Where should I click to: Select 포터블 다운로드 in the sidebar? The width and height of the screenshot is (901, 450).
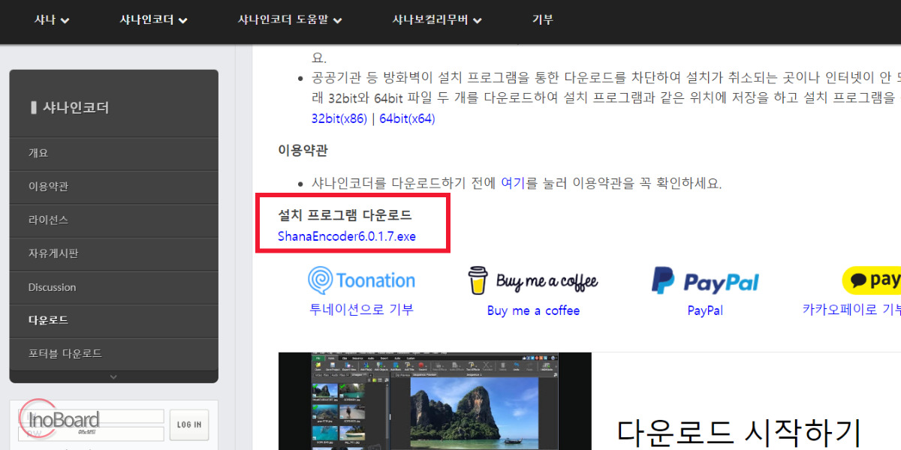(x=113, y=353)
